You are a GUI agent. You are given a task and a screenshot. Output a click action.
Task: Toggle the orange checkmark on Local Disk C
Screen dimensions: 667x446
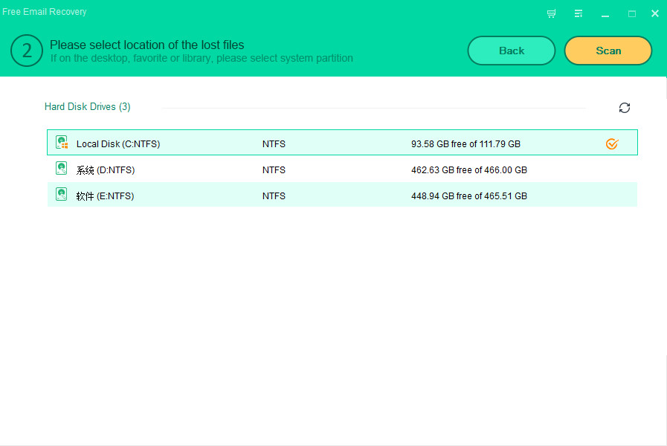[612, 144]
